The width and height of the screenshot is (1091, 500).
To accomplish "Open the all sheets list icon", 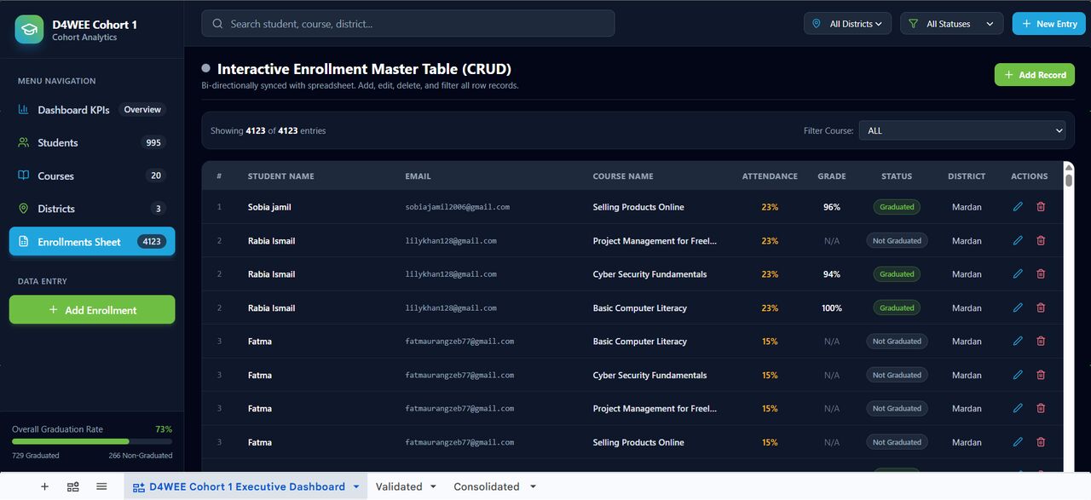I will pos(101,486).
